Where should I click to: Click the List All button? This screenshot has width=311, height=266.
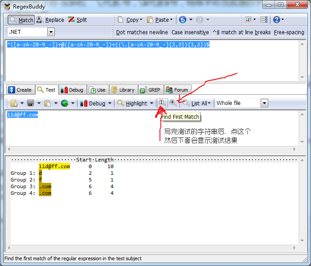(196, 103)
